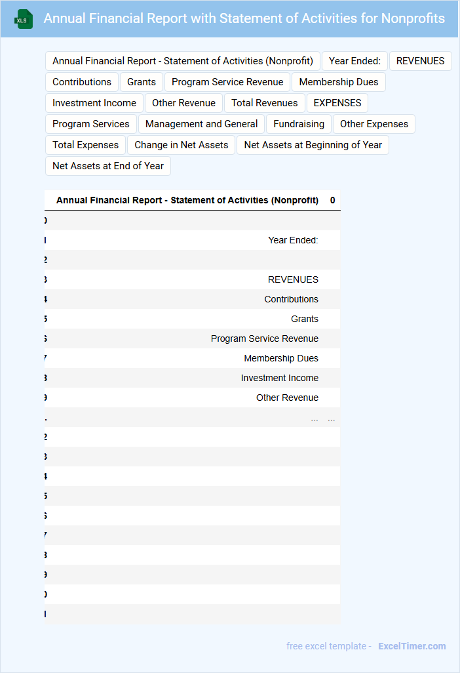Click the green XLS file icon

[23, 19]
